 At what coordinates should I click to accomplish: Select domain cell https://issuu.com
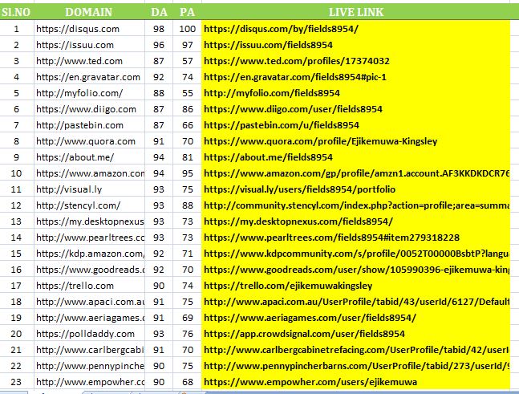[89, 45]
